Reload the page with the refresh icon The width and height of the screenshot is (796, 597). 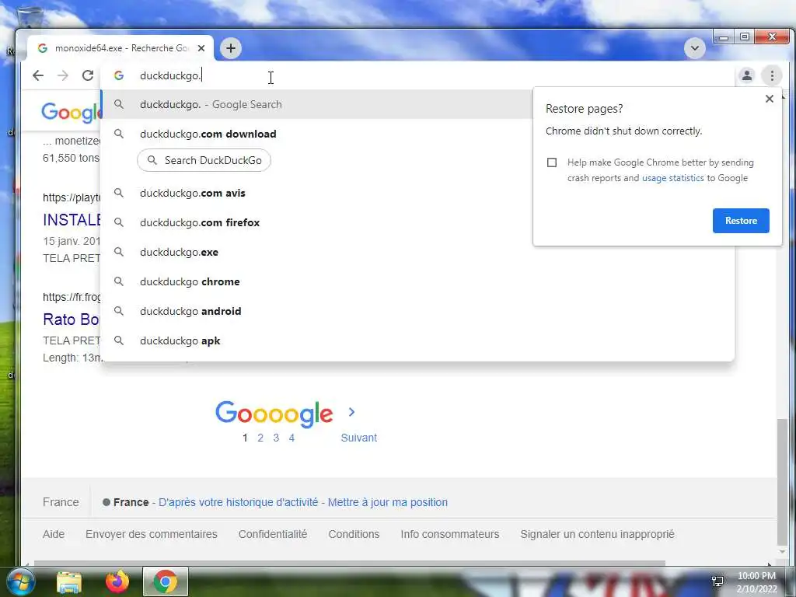tap(88, 75)
